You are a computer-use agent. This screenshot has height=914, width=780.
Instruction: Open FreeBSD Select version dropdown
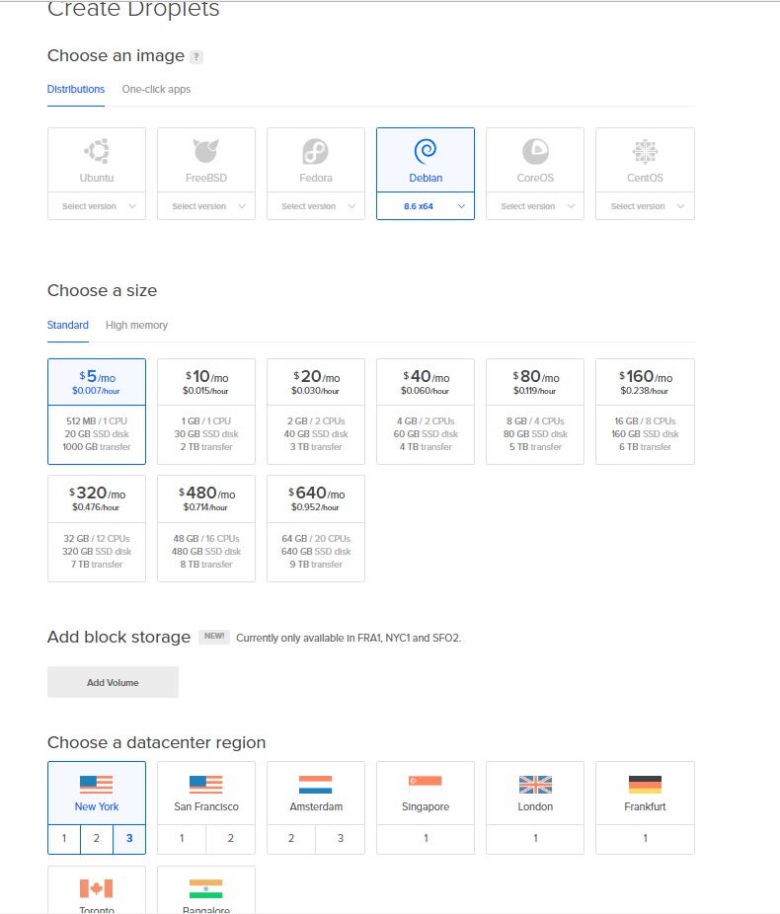(206, 206)
